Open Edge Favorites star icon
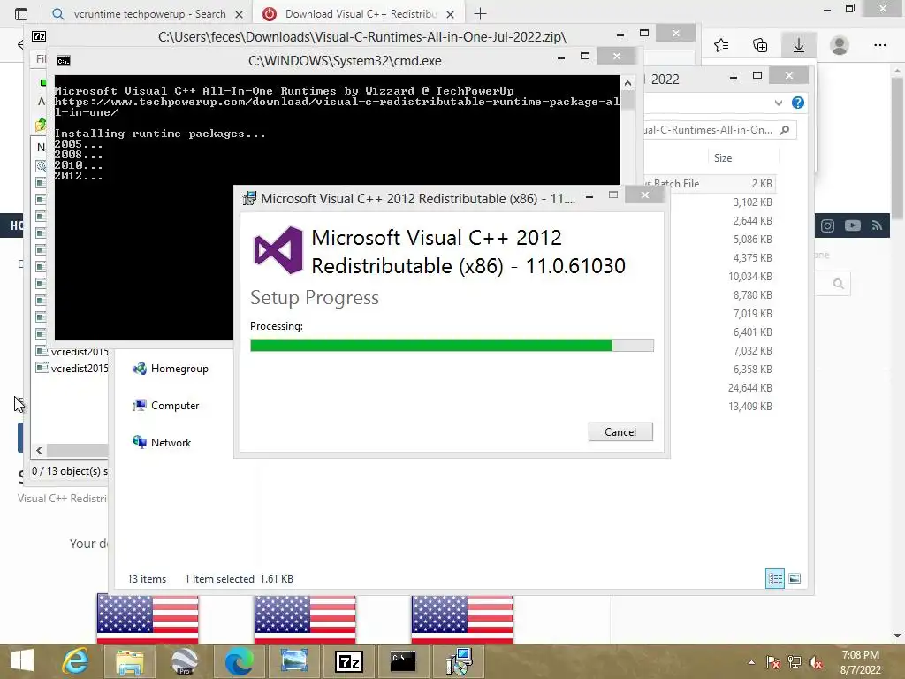The image size is (905, 679). point(721,45)
